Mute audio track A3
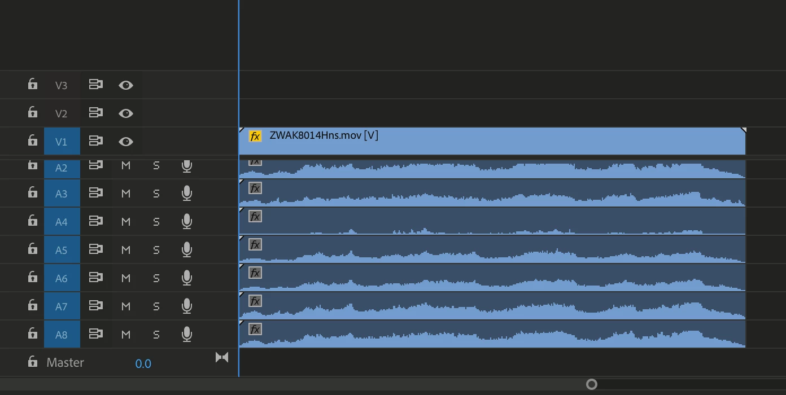The width and height of the screenshot is (786, 395). [126, 194]
